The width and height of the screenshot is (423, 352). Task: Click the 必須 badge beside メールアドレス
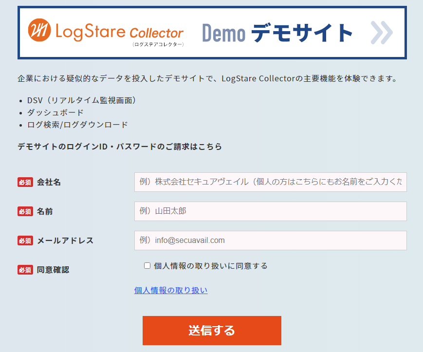click(x=25, y=241)
